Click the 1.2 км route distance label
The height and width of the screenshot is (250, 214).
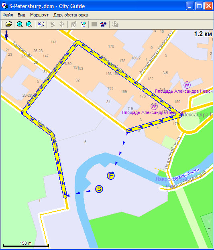pos(203,34)
